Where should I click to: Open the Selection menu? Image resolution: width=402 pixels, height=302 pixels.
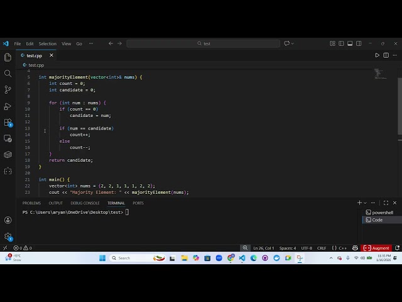(x=48, y=43)
